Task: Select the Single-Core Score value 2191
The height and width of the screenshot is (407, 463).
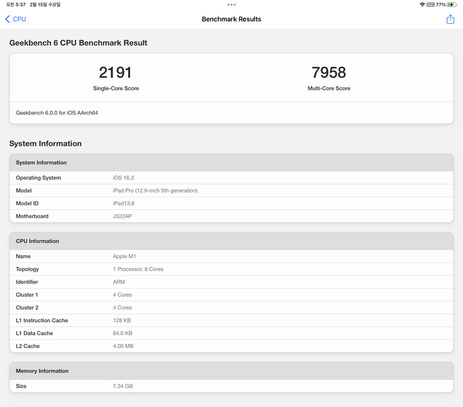Action: (116, 73)
